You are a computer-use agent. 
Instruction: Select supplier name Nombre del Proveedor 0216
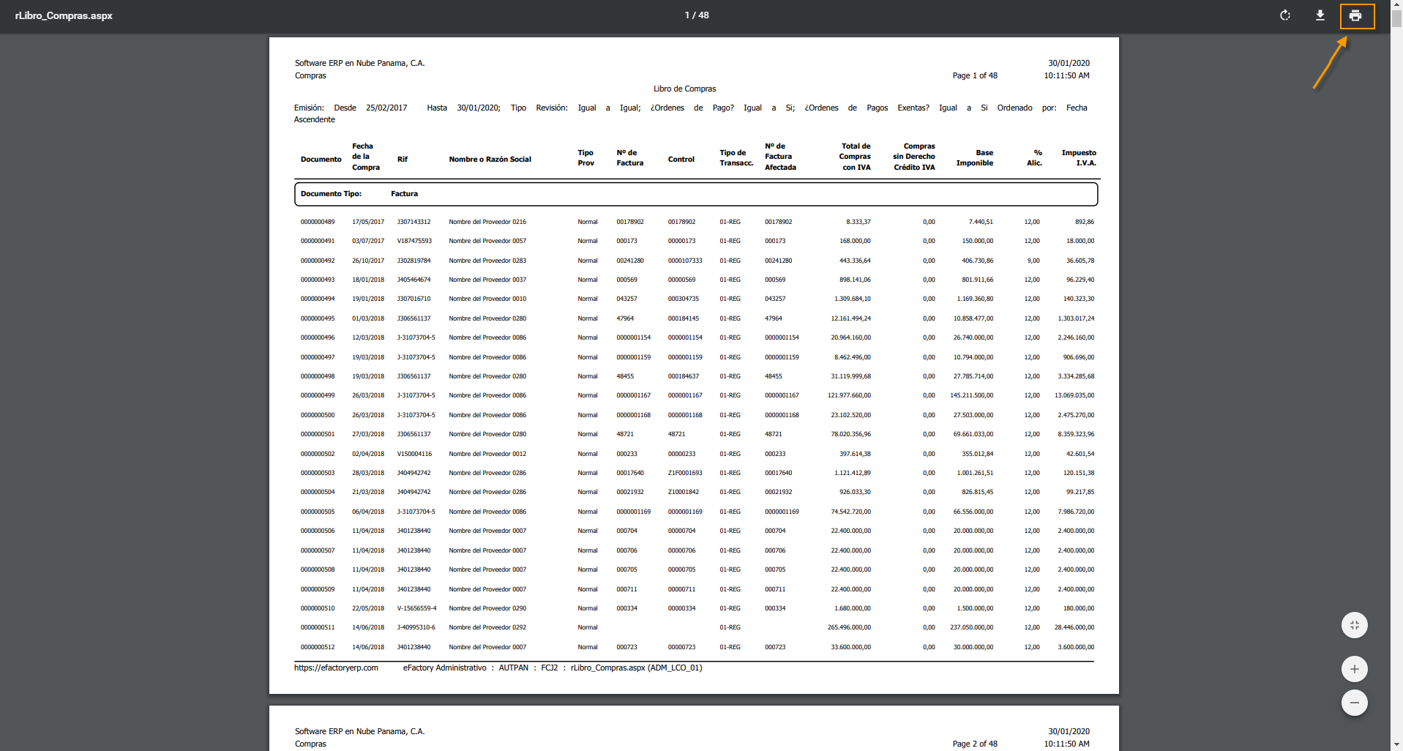487,222
